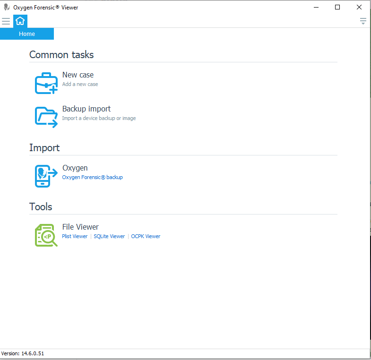Click the Backup import folder icon

coord(46,117)
